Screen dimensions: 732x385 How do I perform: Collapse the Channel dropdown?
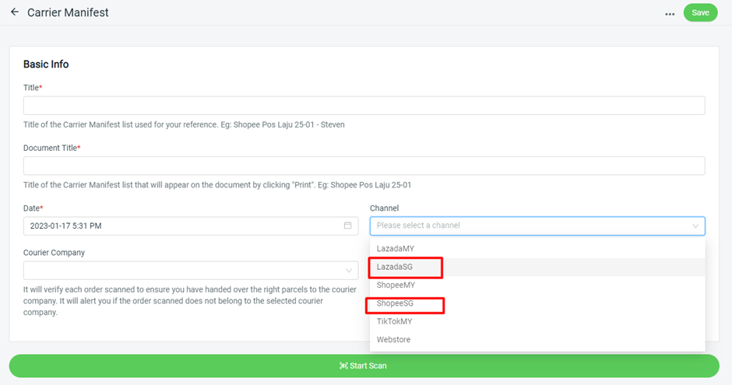[x=695, y=226]
